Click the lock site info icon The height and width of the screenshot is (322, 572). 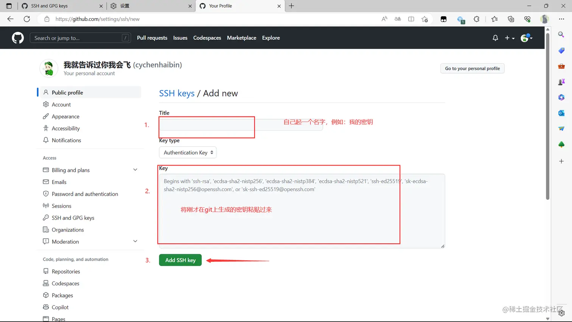[x=47, y=19]
